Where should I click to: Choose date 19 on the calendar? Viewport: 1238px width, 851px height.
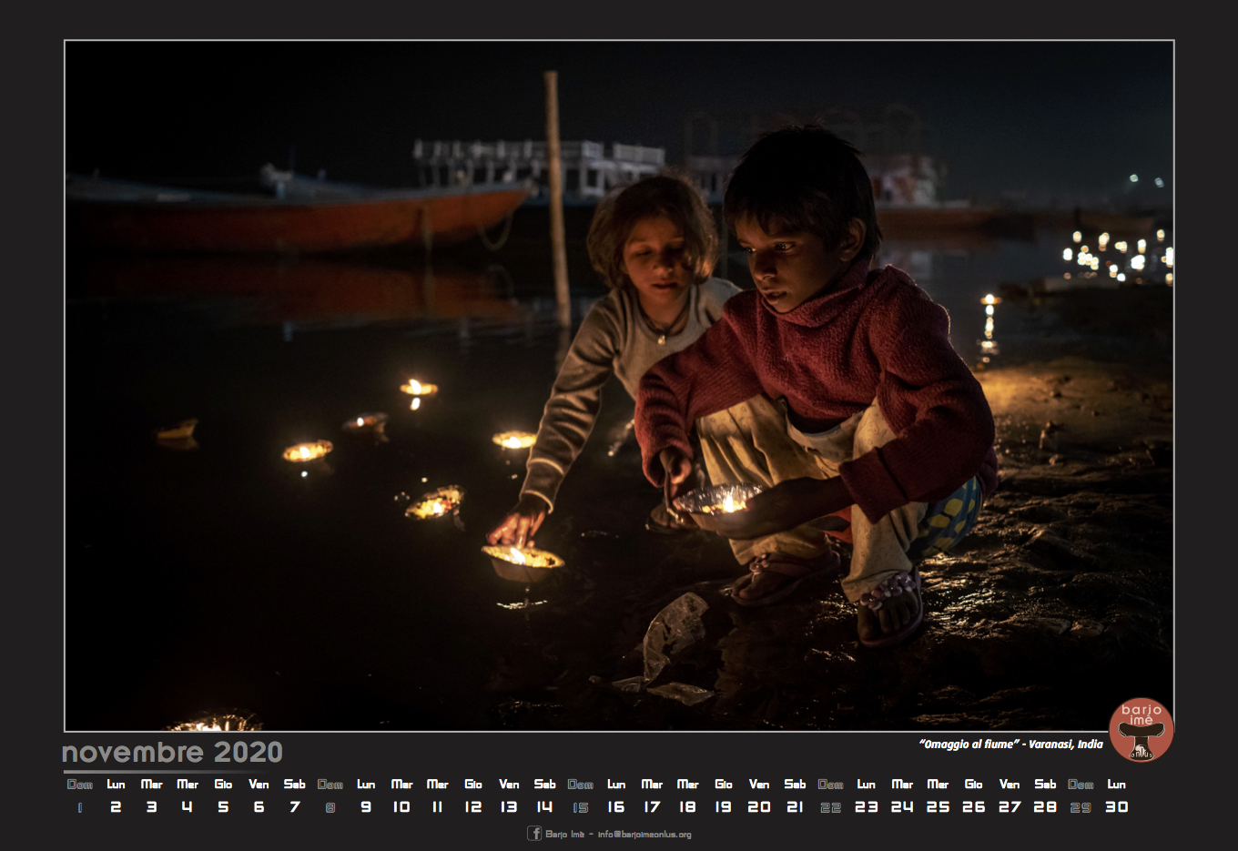(x=723, y=807)
